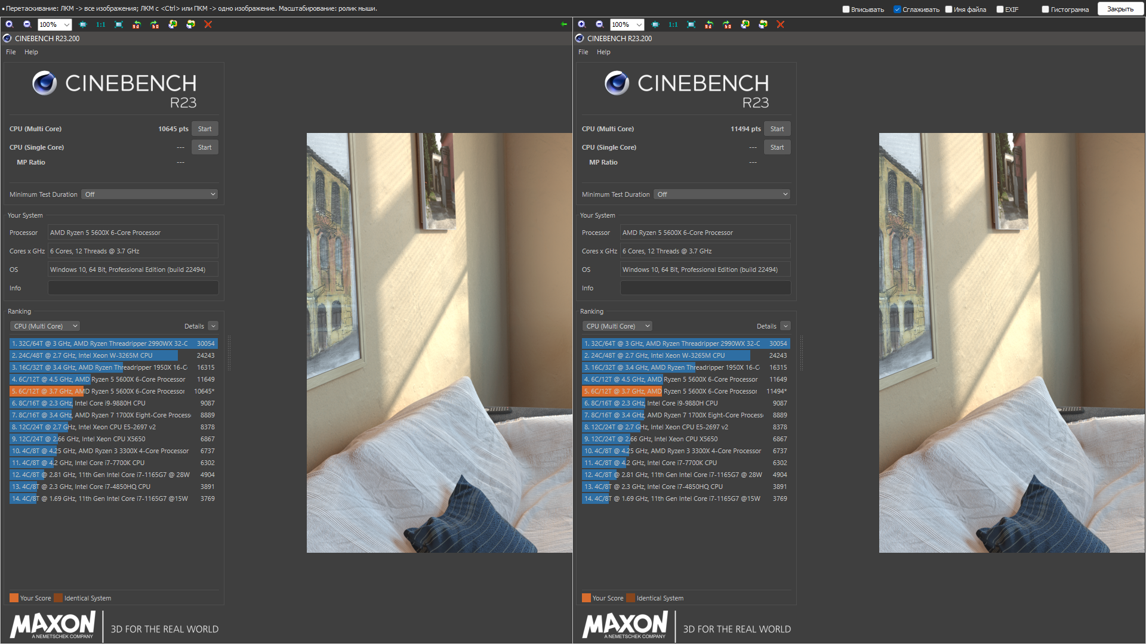The width and height of the screenshot is (1146, 644).
Task: Click zoom in icon in left pane
Action: (9, 24)
